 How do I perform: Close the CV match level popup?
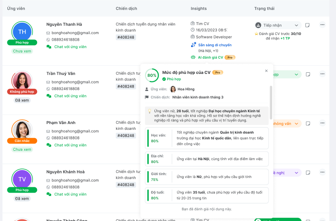(266, 71)
